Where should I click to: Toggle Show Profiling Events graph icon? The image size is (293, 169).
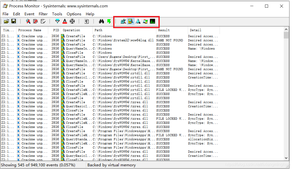click(x=153, y=21)
